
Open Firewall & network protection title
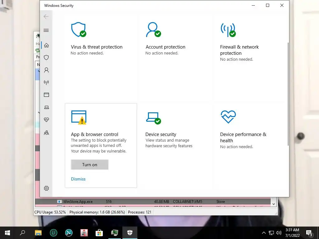(x=239, y=50)
